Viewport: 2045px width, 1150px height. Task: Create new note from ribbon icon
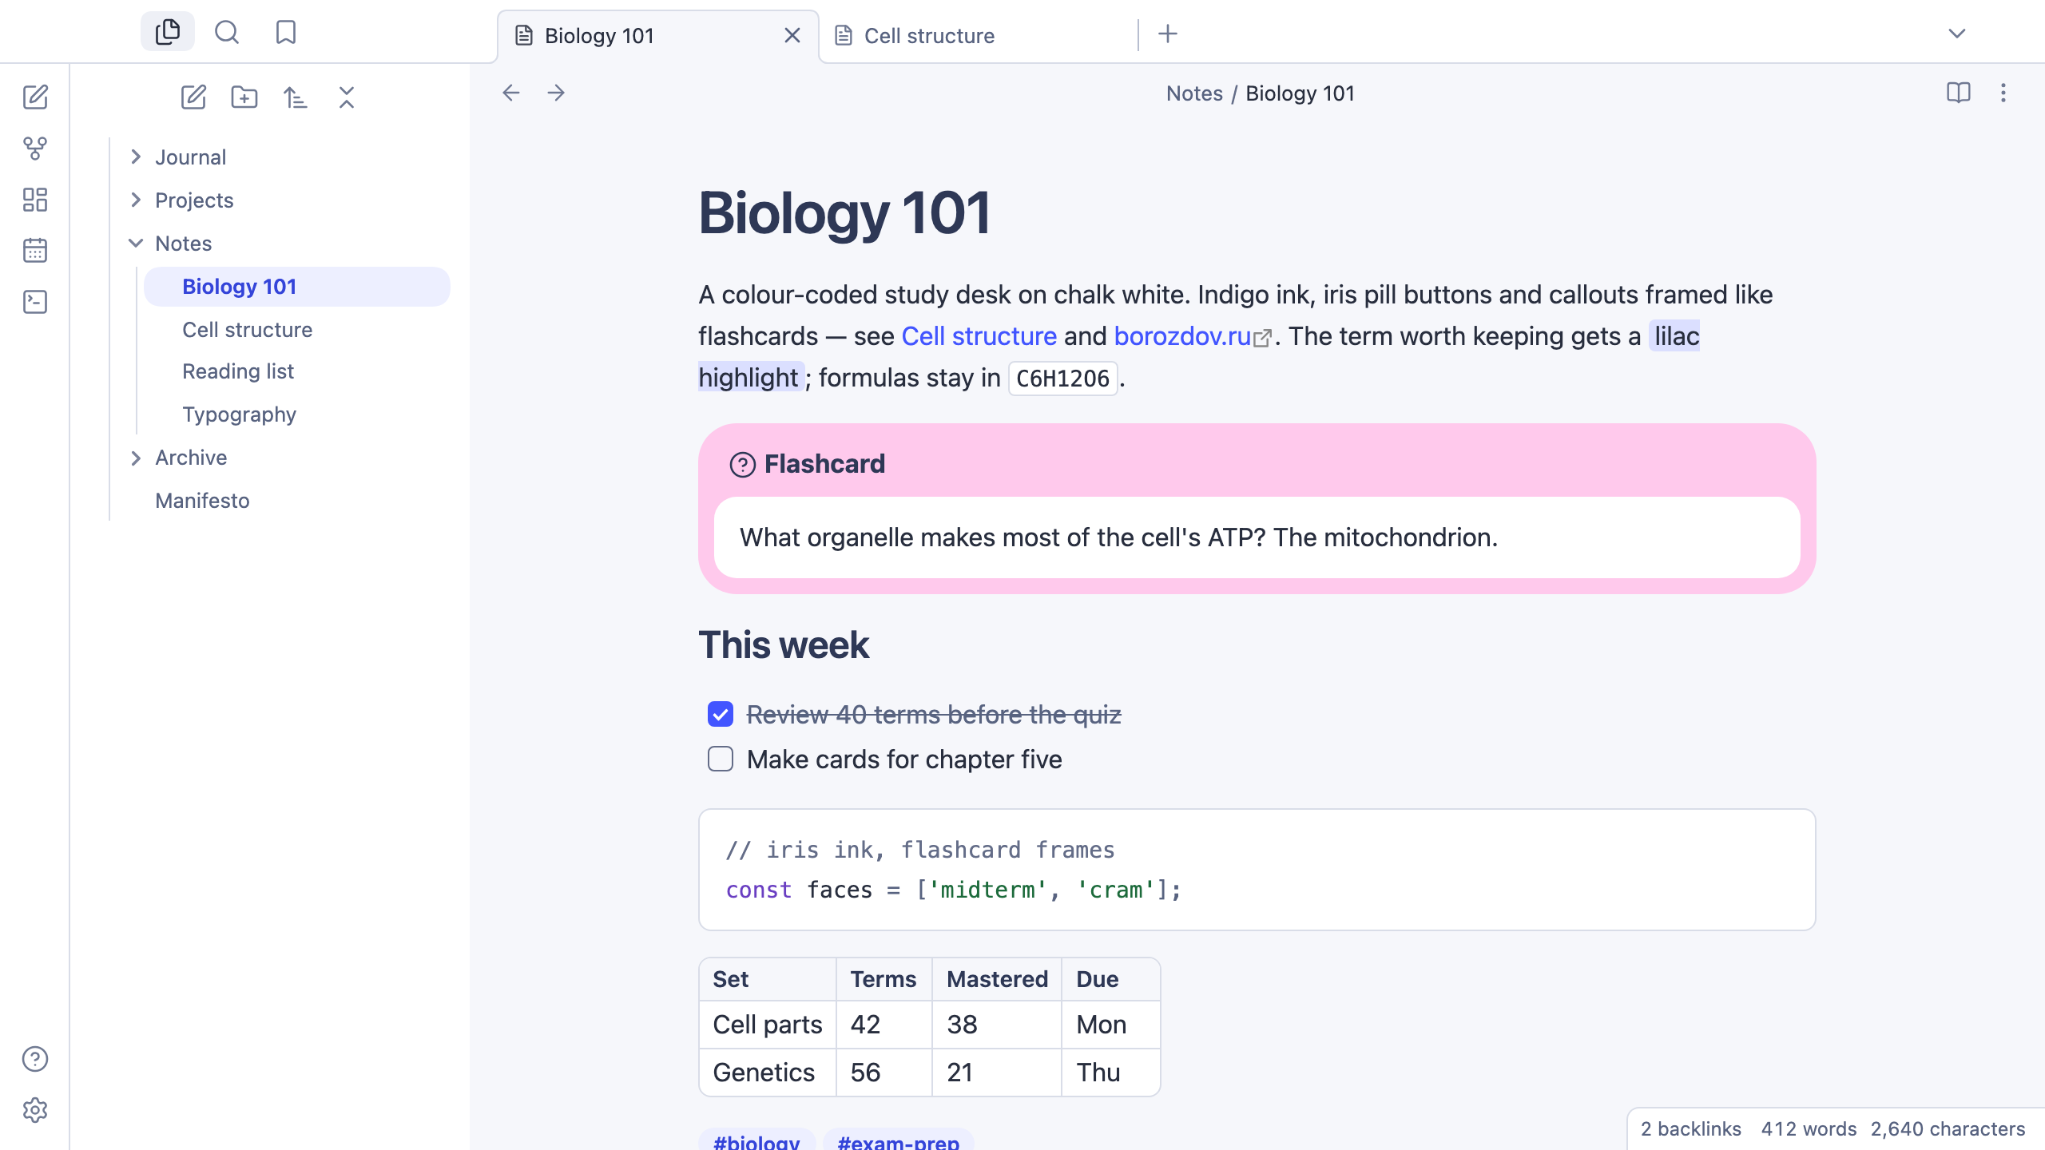coord(35,97)
